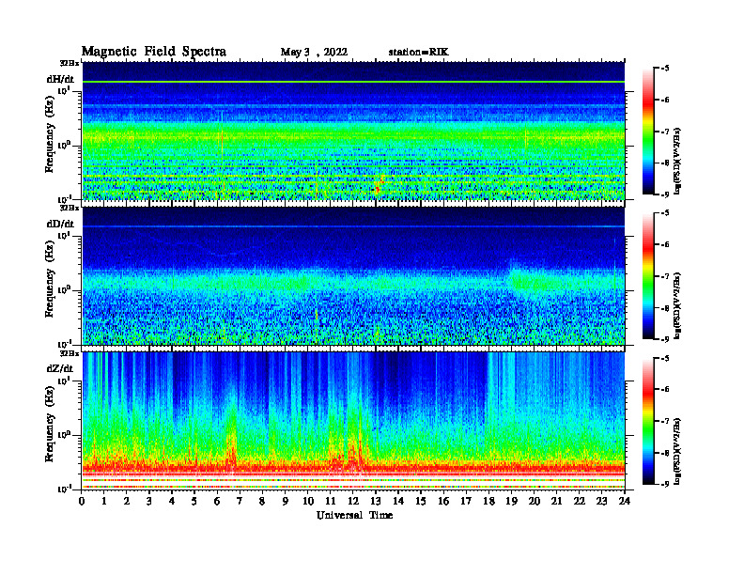Screen dimensions: 744x575
Task: Click the "-7" value on dD/dt color scale
Action: click(665, 276)
